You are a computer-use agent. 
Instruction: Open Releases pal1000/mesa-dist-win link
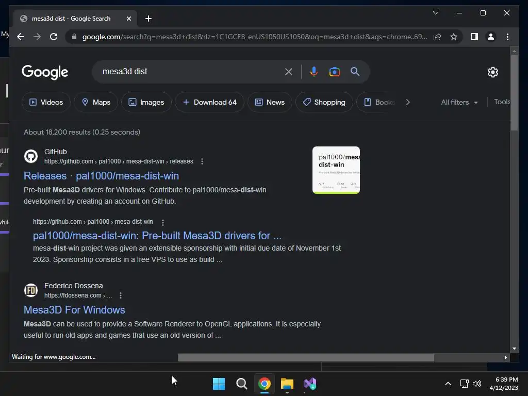coord(101,176)
